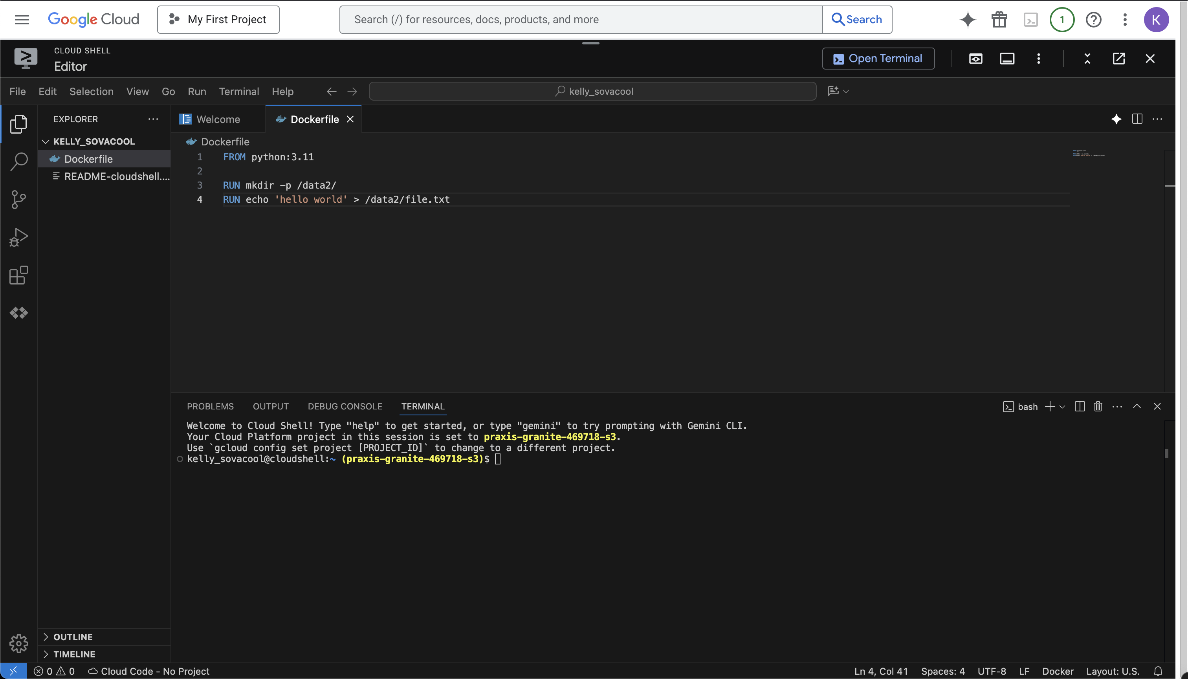This screenshot has height=679, width=1188.
Task: Click the Google Cloud search field
Action: 581,20
